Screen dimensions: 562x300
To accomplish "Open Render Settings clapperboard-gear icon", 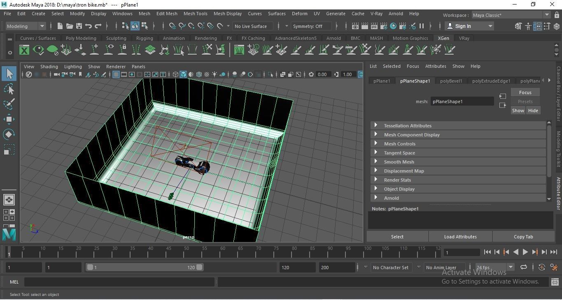I will (384, 26).
